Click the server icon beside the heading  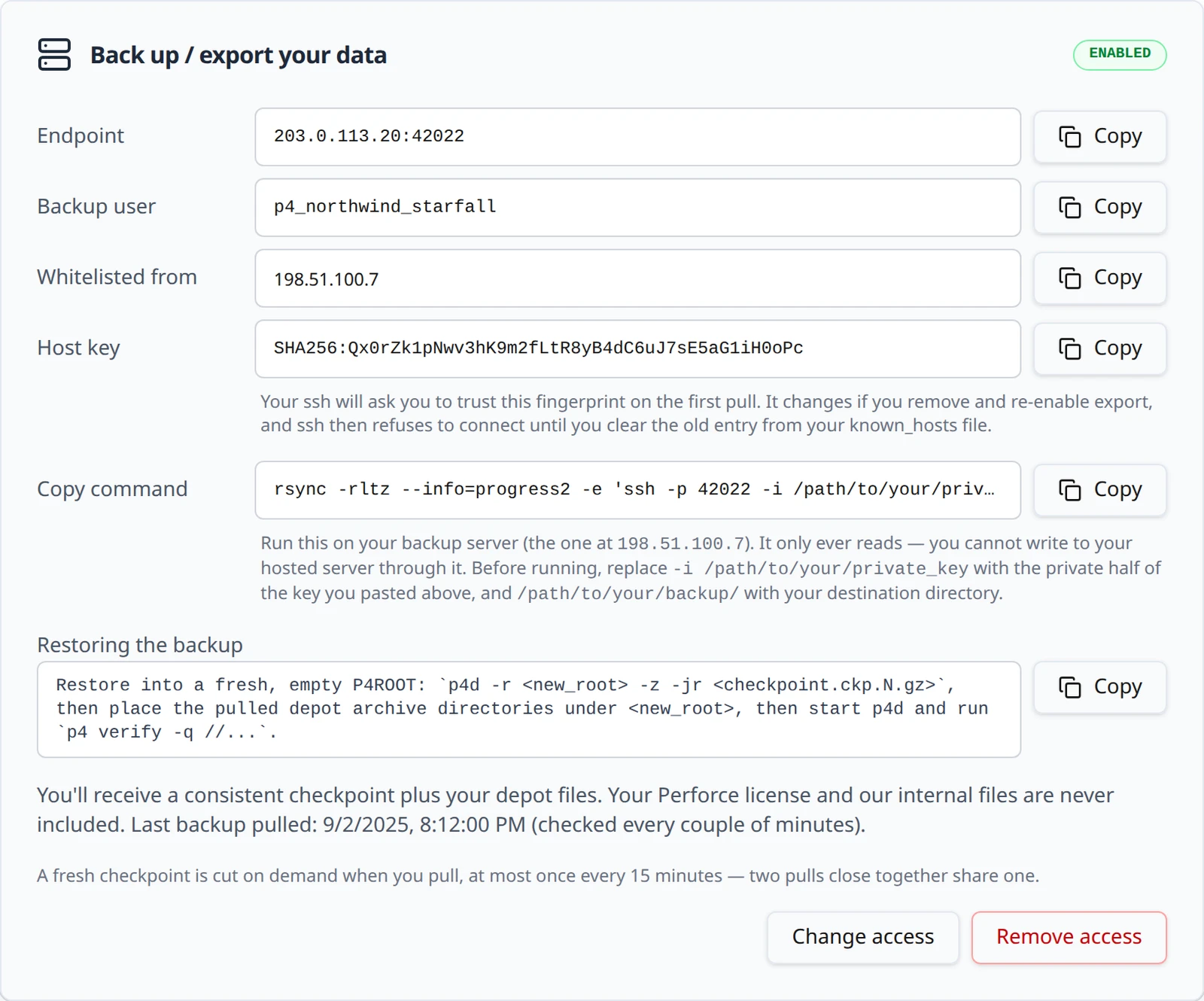click(x=54, y=55)
